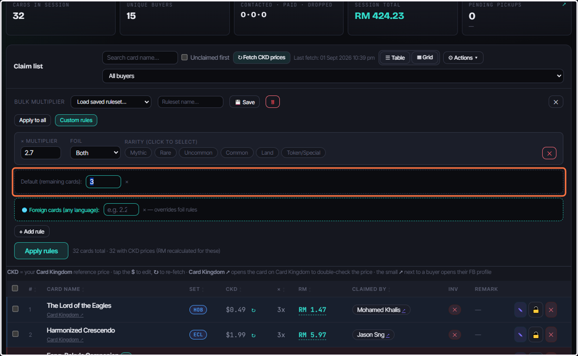This screenshot has height=356, width=578.
Task: Click the Default remaining cards multiplier field
Action: point(104,182)
